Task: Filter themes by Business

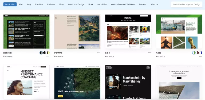Action: 51,4
